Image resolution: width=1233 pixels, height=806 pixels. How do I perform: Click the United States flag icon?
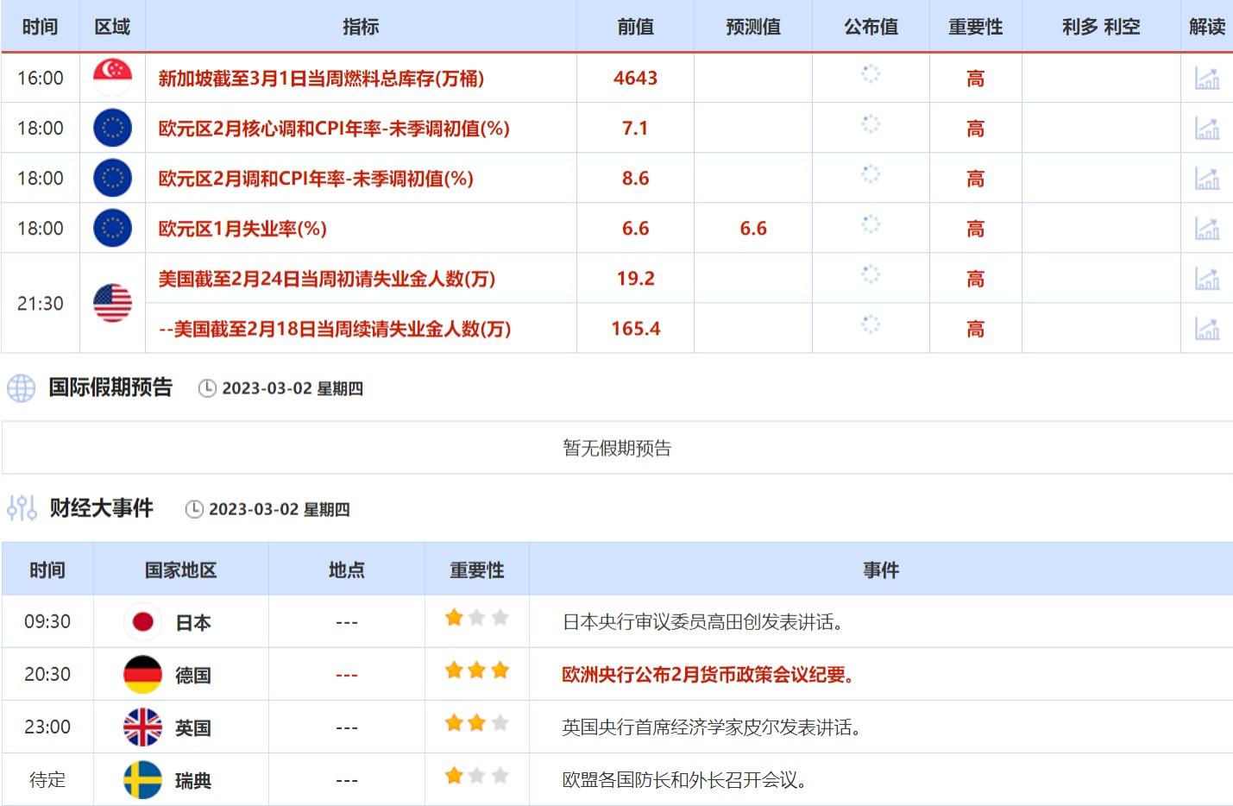[x=112, y=304]
